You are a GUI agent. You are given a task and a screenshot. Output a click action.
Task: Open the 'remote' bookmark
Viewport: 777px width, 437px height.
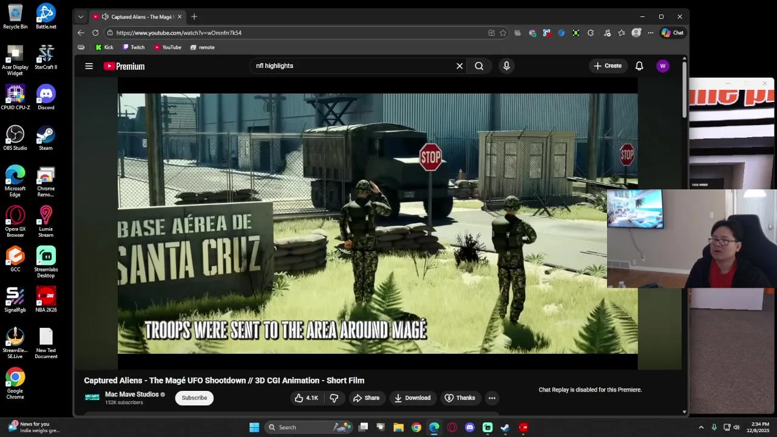pos(202,47)
